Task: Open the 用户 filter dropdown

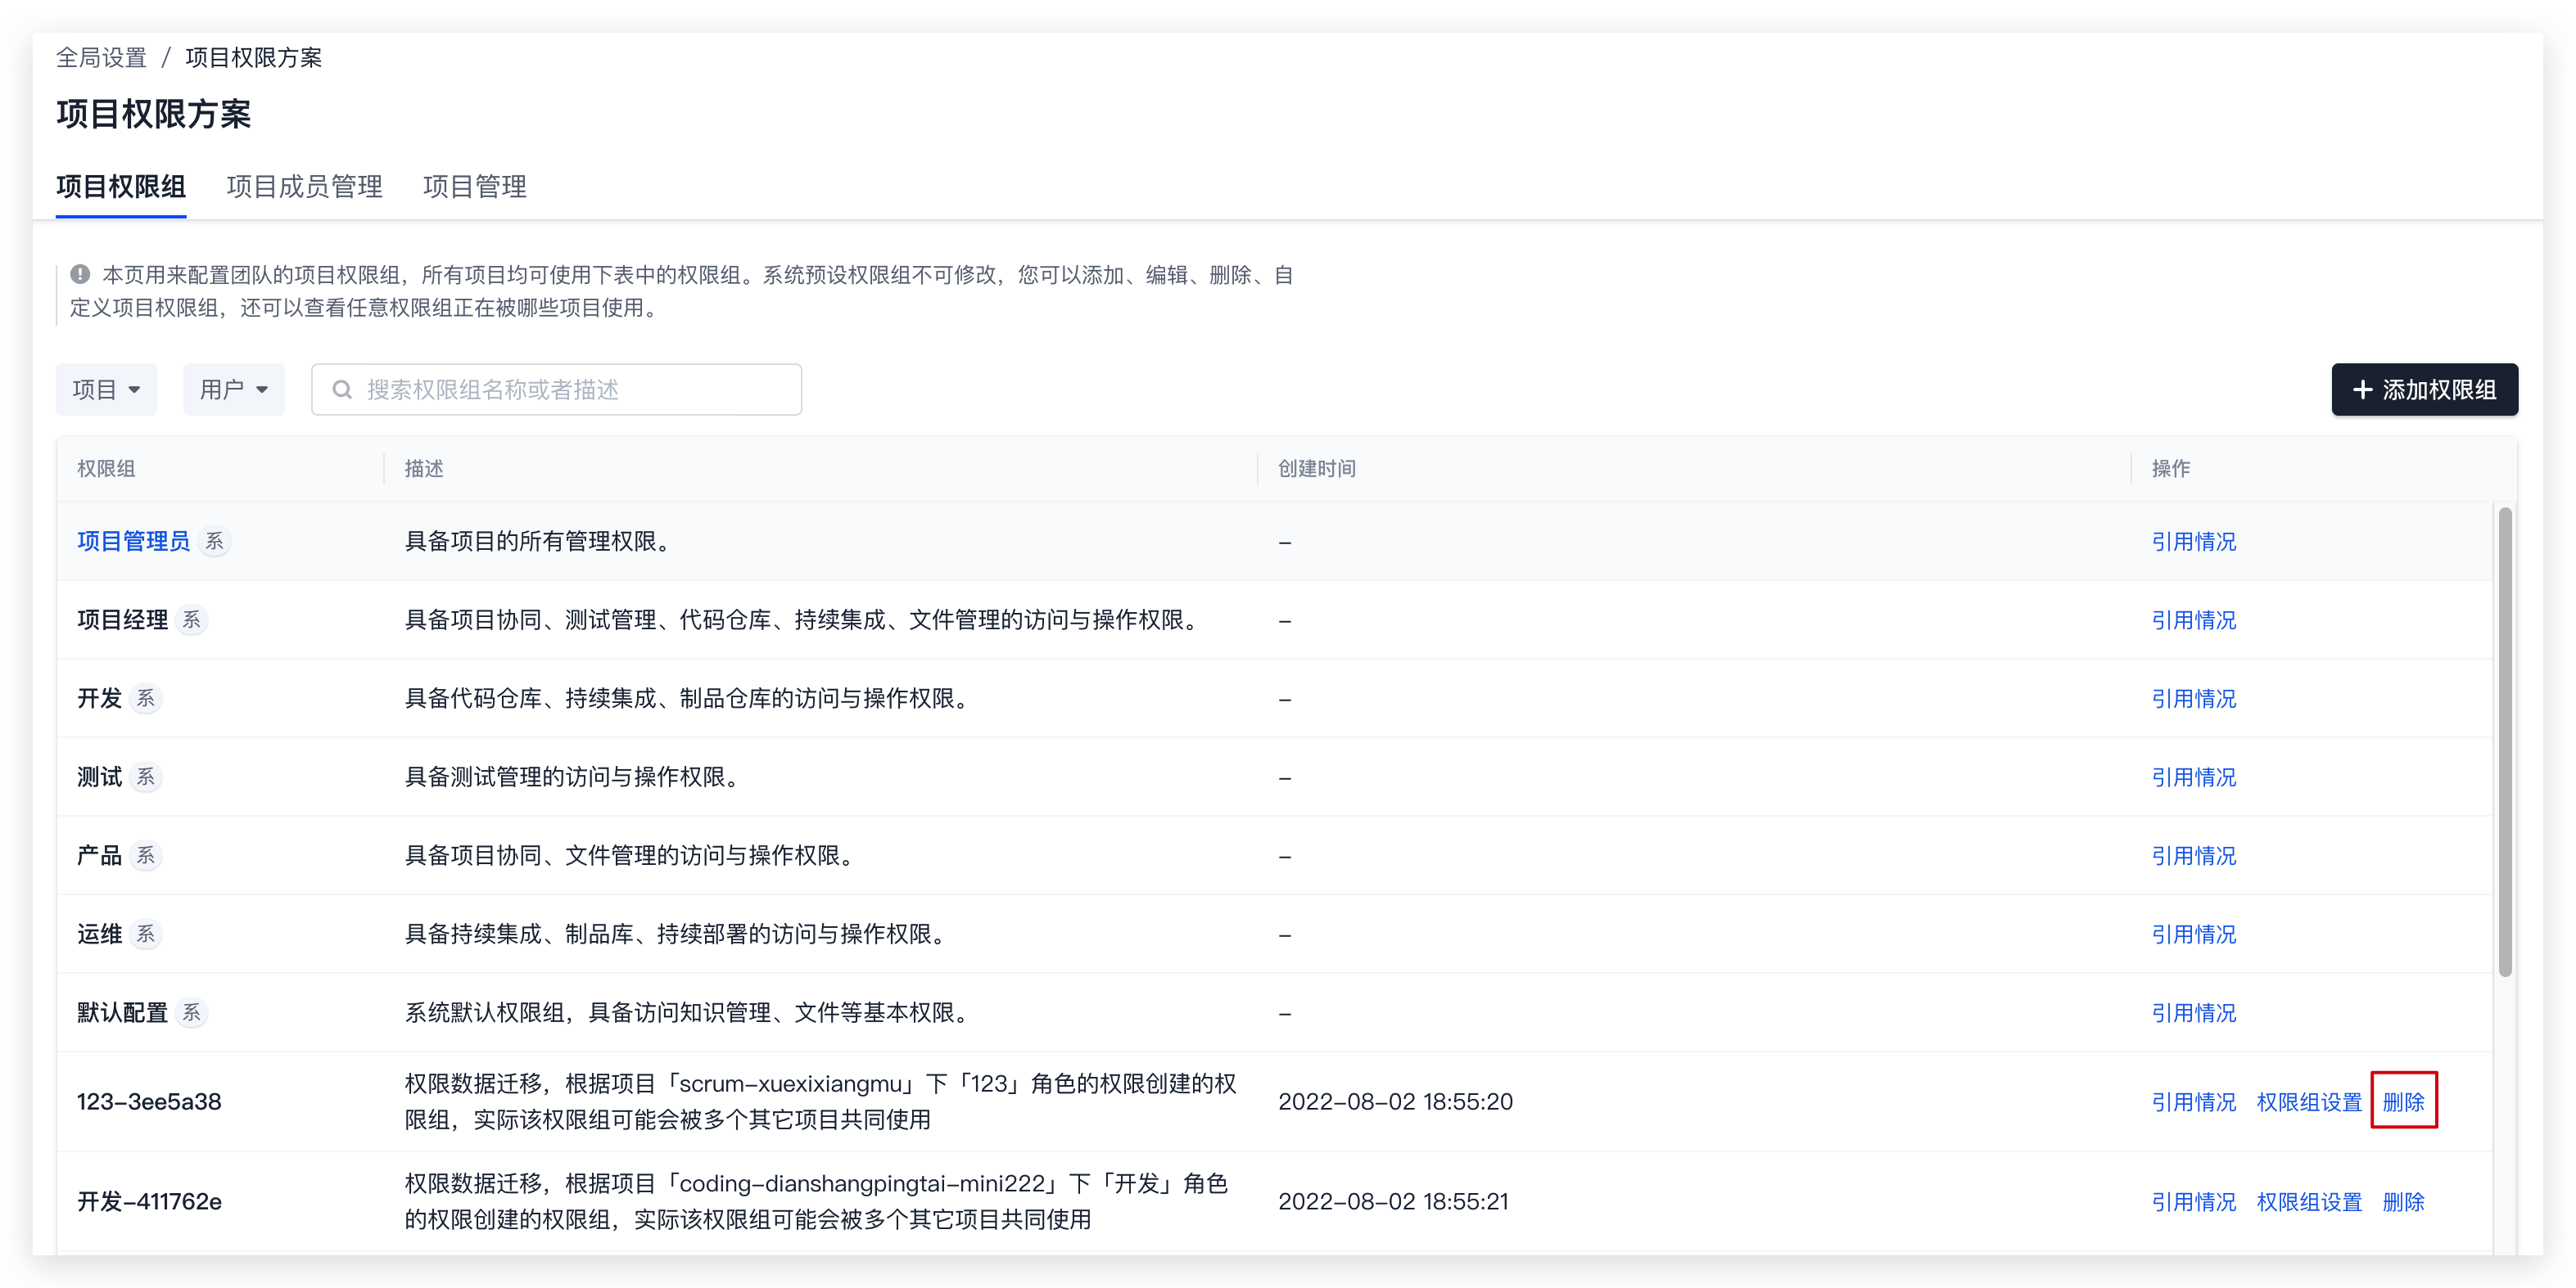Action: click(233, 390)
